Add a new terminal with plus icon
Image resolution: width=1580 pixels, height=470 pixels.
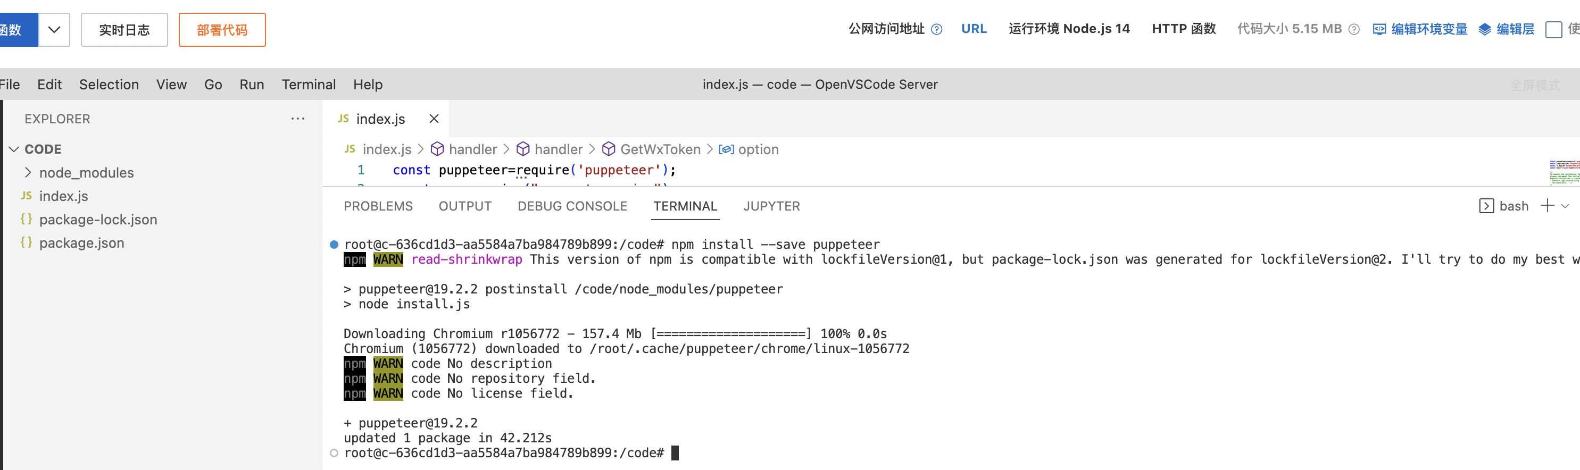pos(1548,206)
